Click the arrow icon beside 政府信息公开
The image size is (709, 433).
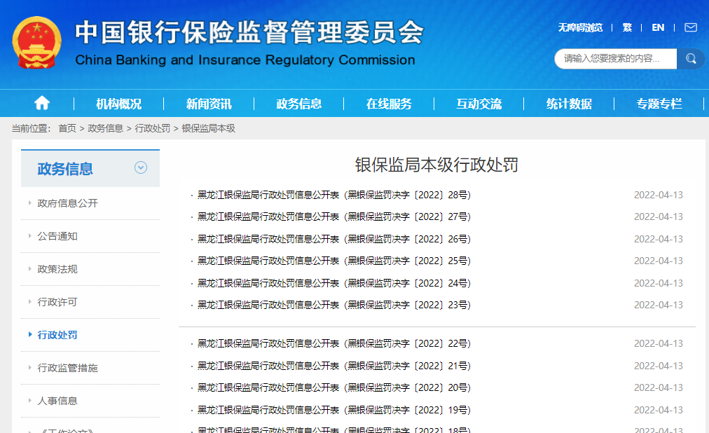coord(29,203)
